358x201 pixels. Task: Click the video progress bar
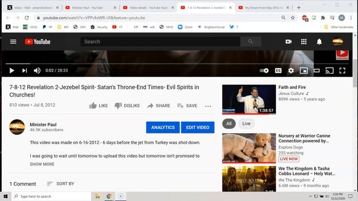[x=177, y=64]
